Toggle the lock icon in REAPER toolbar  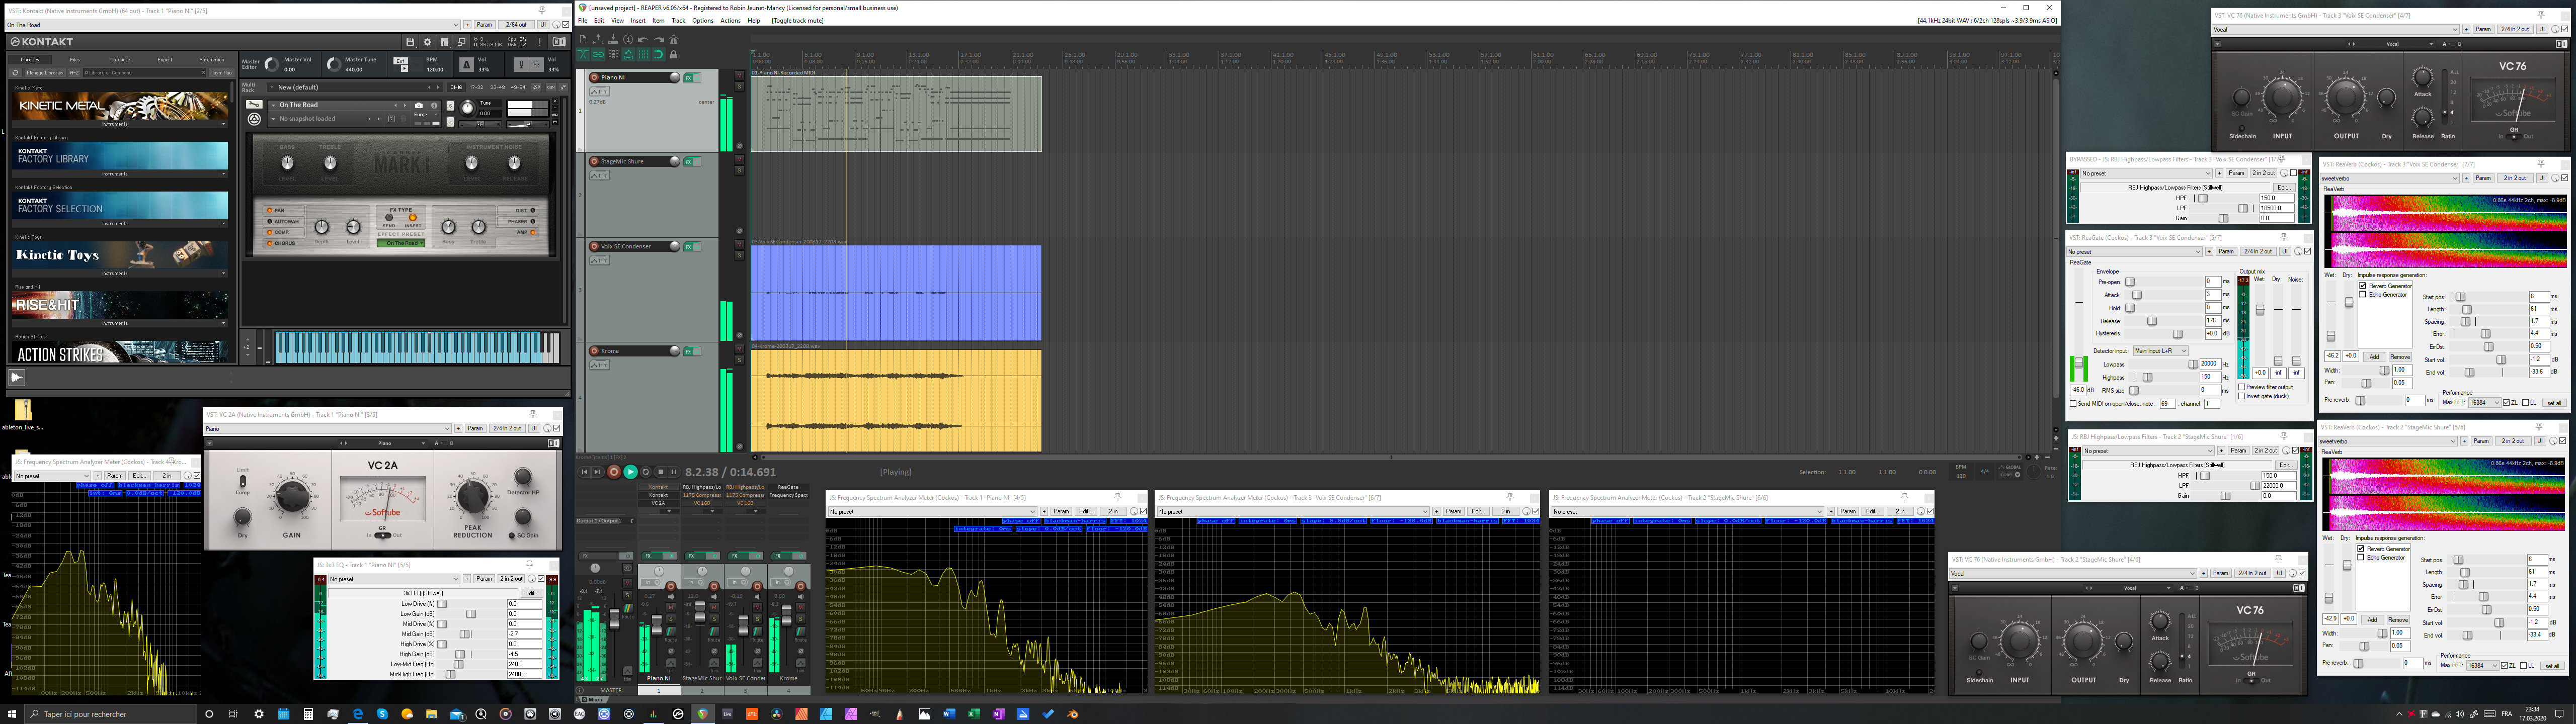[674, 54]
